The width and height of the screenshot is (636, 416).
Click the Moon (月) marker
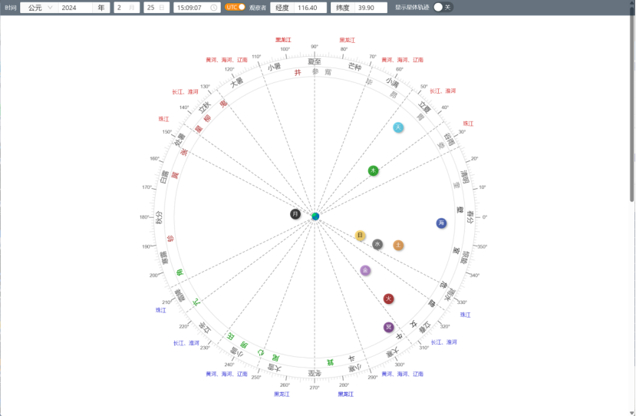coord(295,214)
